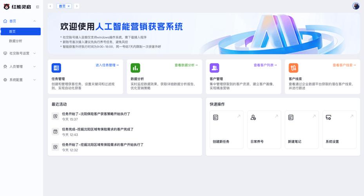Click the 今天 12:32 timestamp
The width and height of the screenshot is (364, 196).
click(x=70, y=150)
